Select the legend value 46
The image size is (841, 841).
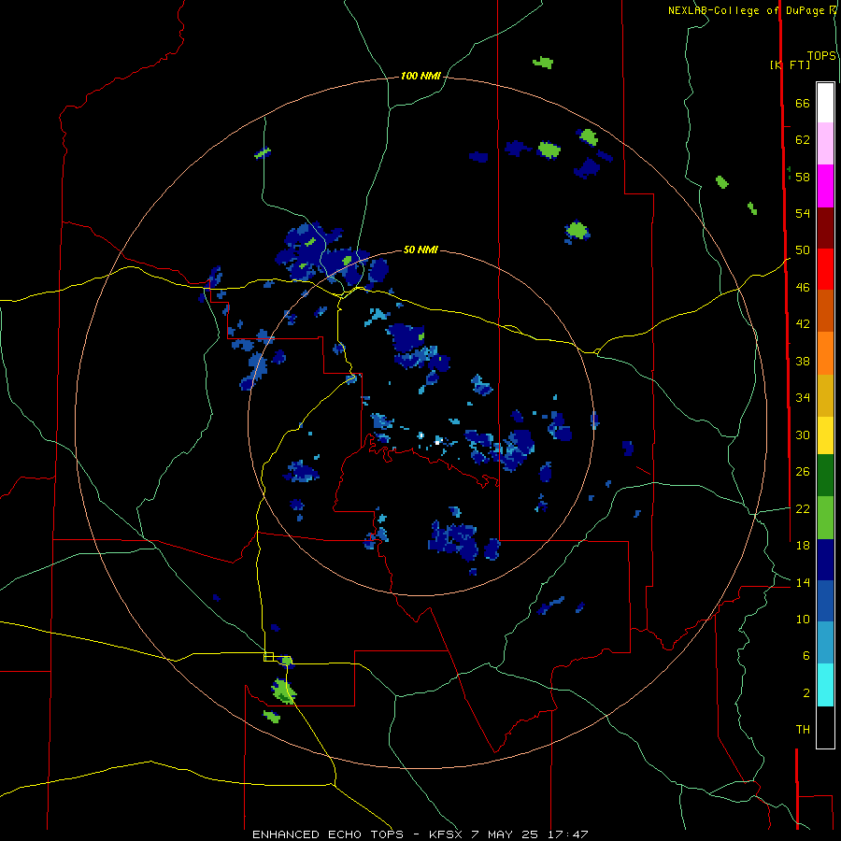click(x=803, y=288)
